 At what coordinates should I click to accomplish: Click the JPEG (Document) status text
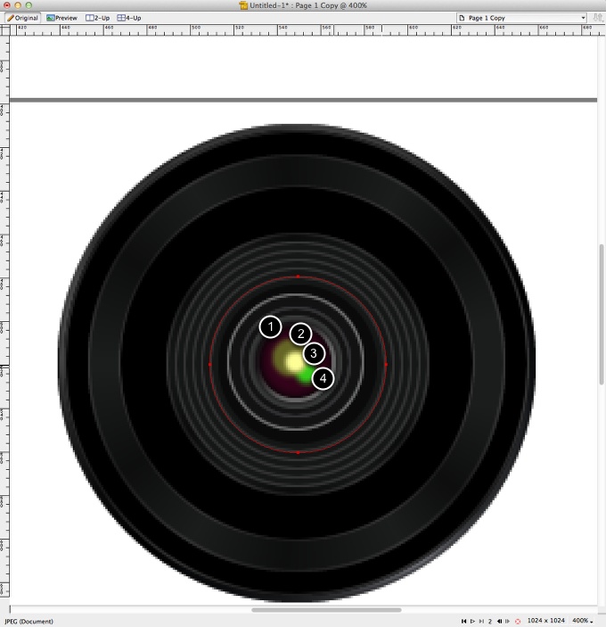pyautogui.click(x=29, y=621)
